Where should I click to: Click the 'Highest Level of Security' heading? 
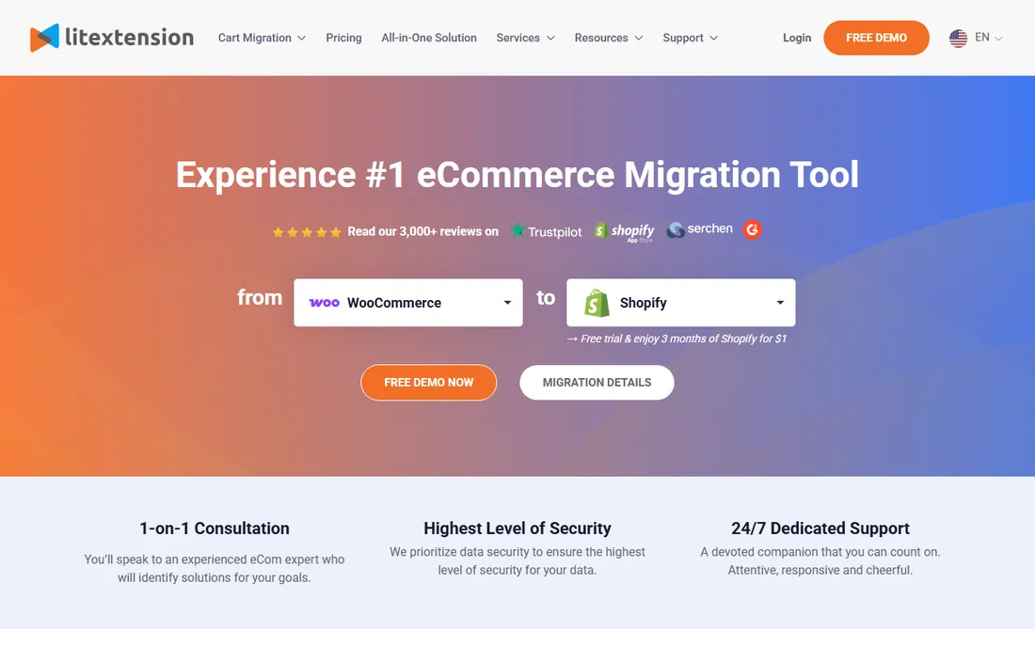pyautogui.click(x=517, y=529)
